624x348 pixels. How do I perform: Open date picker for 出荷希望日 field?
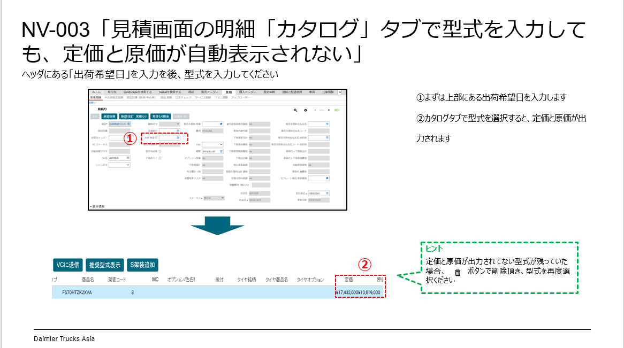coord(178,137)
